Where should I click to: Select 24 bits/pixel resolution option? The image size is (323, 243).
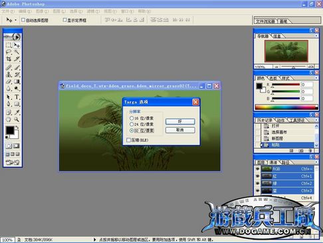pos(132,124)
